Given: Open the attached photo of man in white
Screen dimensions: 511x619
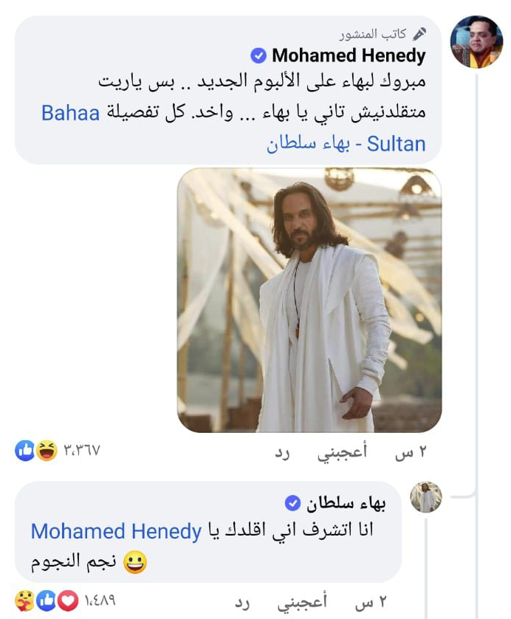Looking at the screenshot, I should coord(309,300).
